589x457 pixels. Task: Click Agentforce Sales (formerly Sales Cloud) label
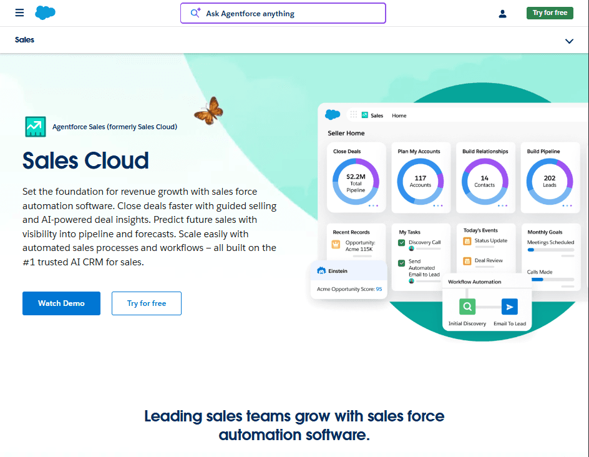tap(115, 127)
